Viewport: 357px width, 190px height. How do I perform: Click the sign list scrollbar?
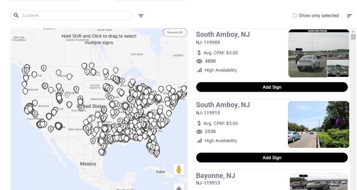click(x=353, y=37)
